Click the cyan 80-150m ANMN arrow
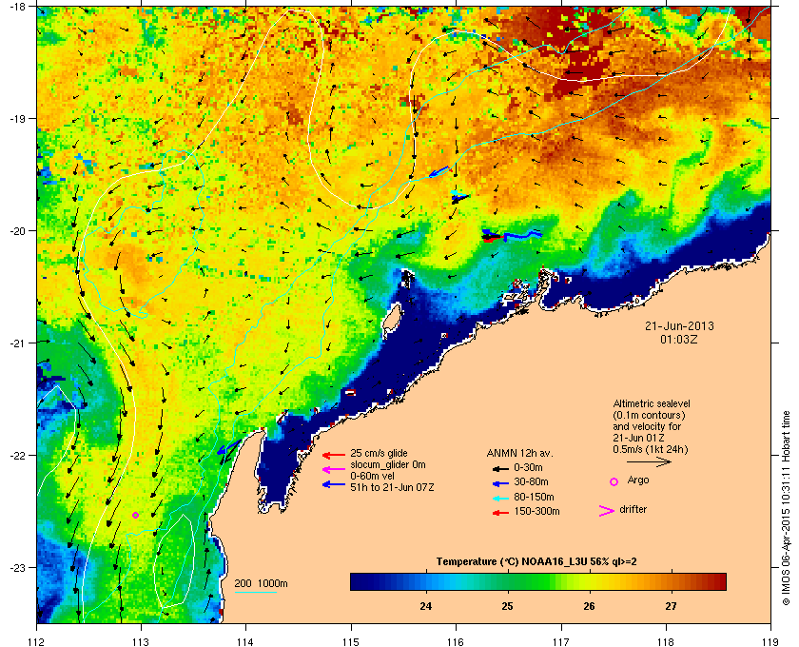This screenshot has height=647, width=799. coord(501,498)
